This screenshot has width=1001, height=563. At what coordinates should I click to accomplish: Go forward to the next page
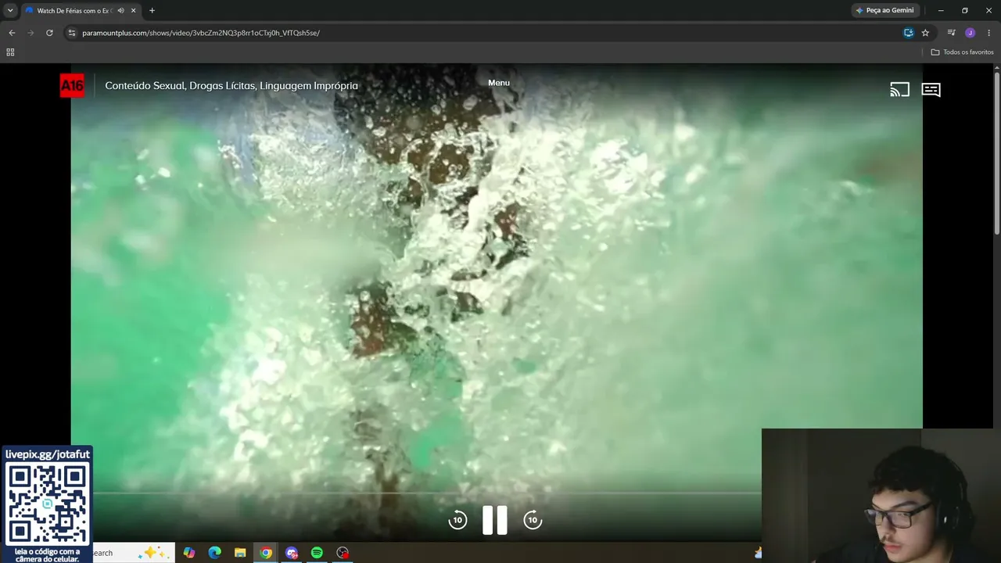(x=30, y=33)
